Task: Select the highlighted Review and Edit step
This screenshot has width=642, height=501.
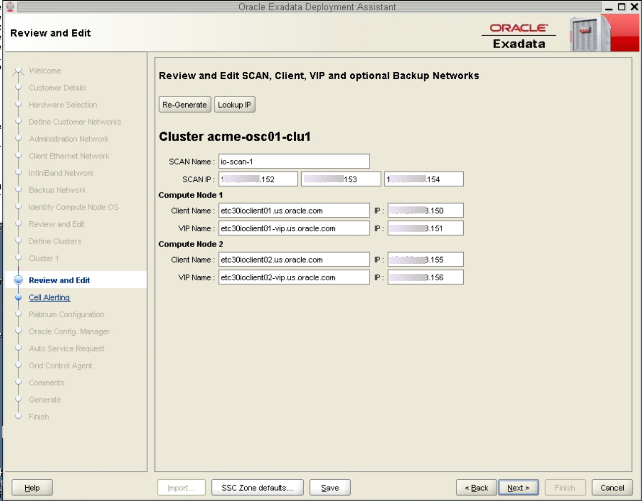Action: tap(59, 280)
